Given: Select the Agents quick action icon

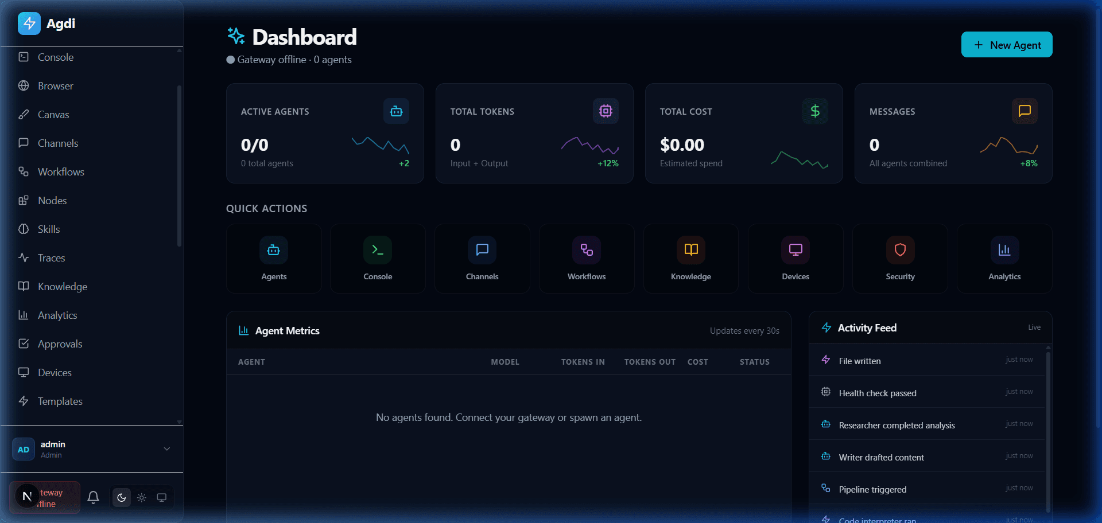Looking at the screenshot, I should [273, 250].
